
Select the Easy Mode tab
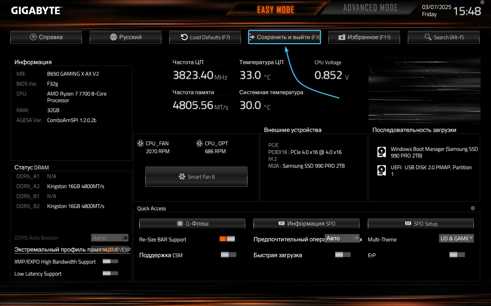click(276, 10)
